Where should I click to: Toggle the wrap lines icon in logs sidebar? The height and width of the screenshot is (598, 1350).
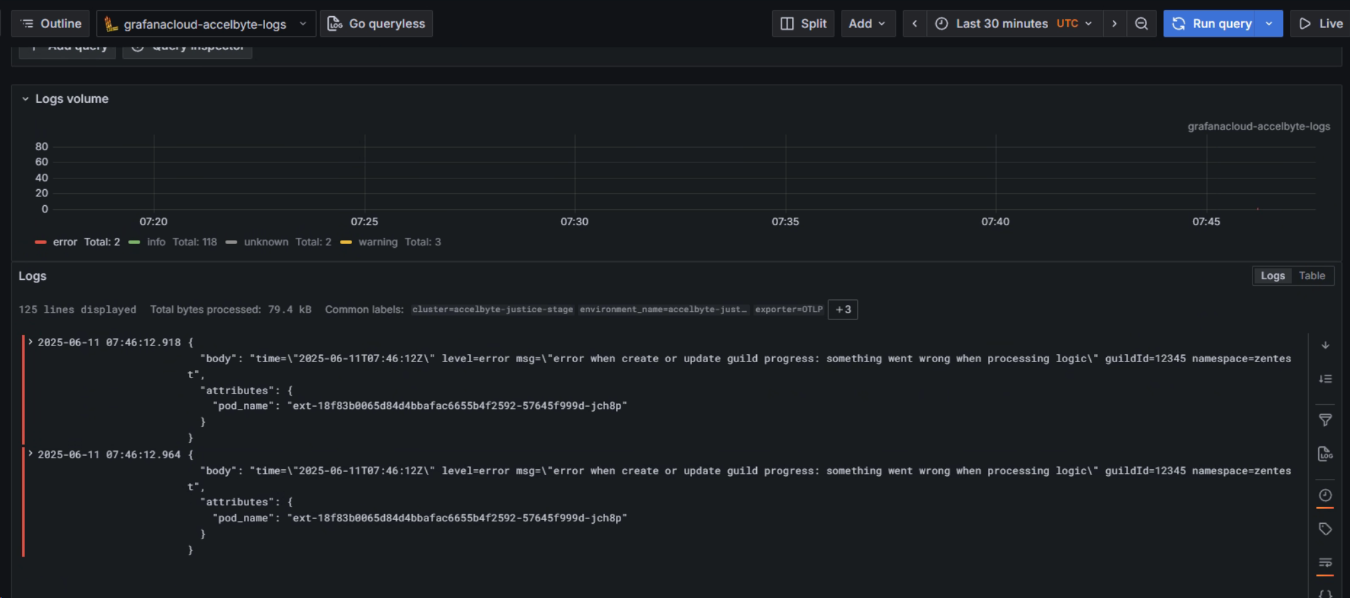point(1325,563)
